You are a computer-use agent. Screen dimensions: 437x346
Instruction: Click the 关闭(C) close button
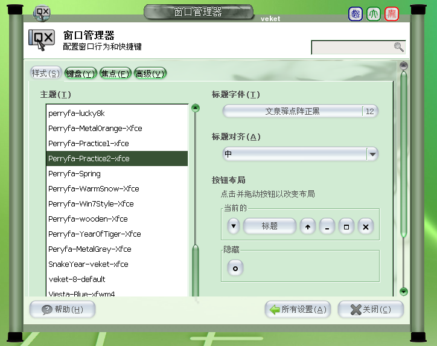point(371,310)
